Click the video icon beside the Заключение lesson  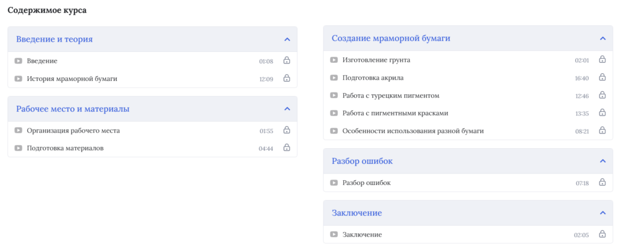coord(334,235)
